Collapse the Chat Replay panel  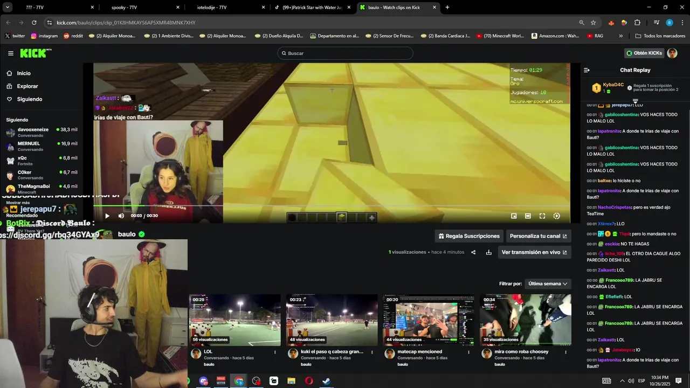click(587, 70)
